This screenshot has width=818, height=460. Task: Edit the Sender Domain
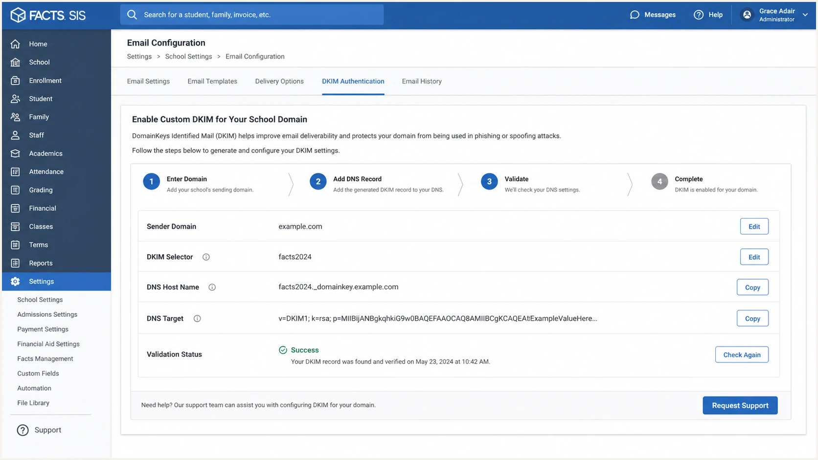tap(754, 226)
